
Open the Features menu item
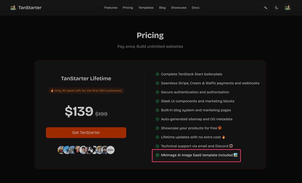point(111,8)
